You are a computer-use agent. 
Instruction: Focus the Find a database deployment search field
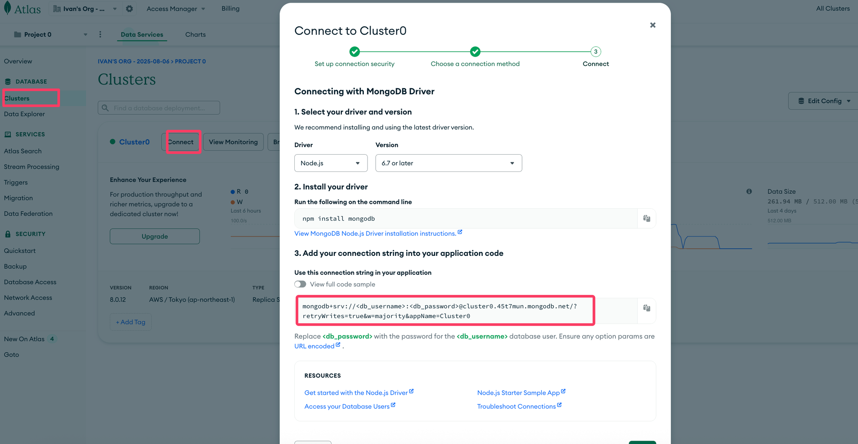tap(159, 108)
